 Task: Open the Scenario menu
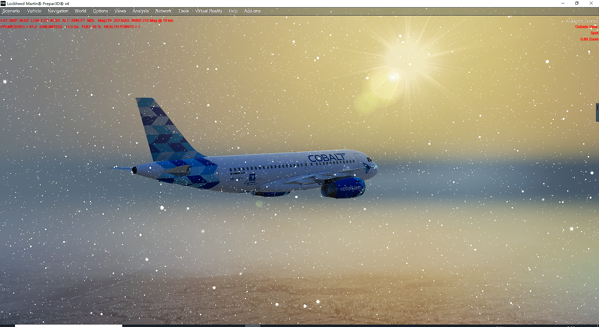pos(11,11)
